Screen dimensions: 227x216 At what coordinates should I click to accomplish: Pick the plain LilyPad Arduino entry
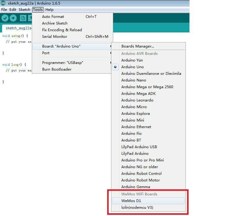[x=148, y=154]
